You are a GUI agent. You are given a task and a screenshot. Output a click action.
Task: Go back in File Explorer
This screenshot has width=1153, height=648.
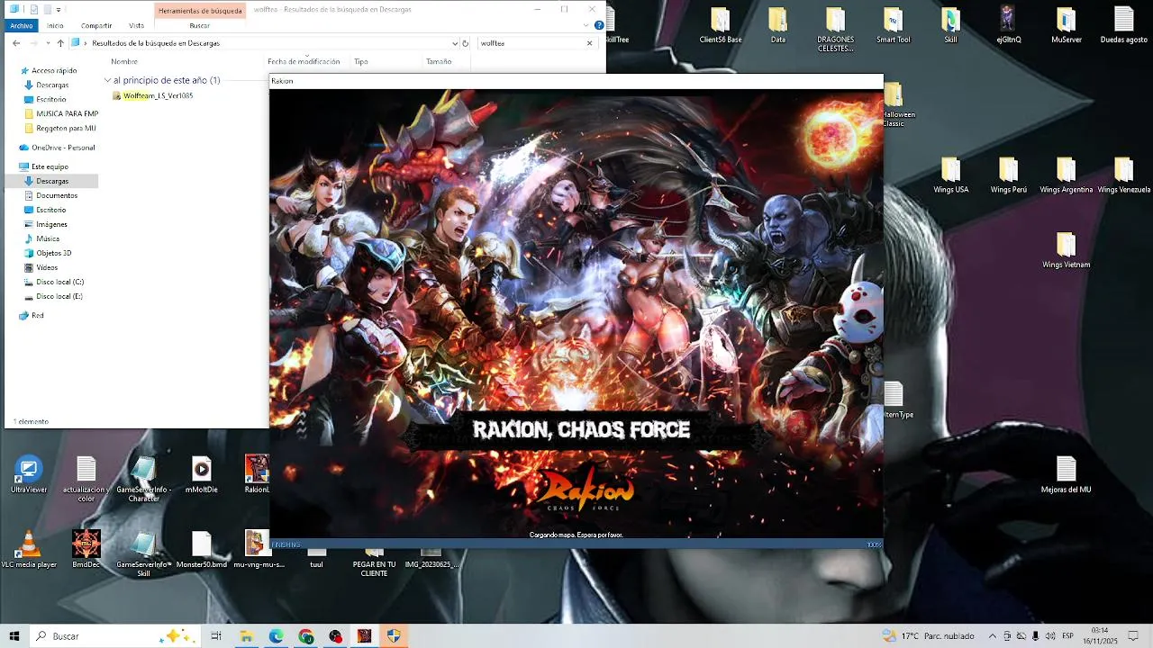pos(16,43)
